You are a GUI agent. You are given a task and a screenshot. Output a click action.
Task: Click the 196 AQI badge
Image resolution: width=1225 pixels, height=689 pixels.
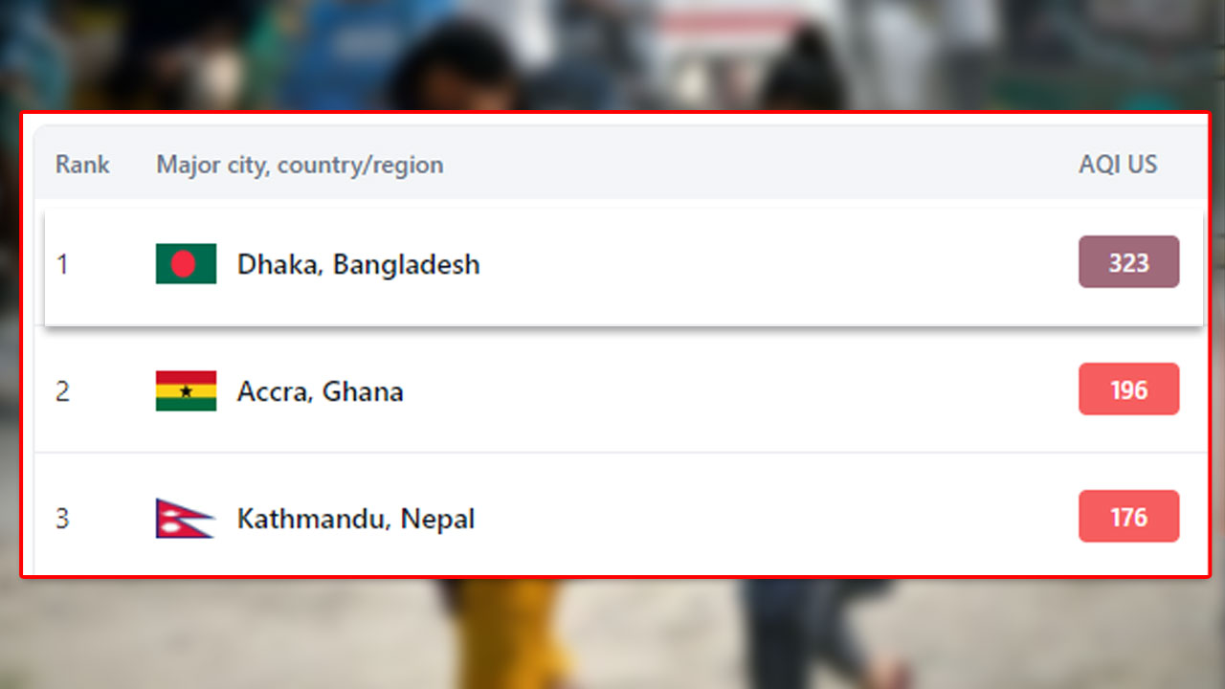[x=1129, y=389]
